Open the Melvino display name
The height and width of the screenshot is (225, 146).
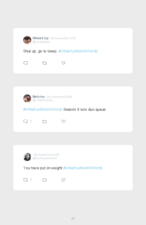(38, 97)
